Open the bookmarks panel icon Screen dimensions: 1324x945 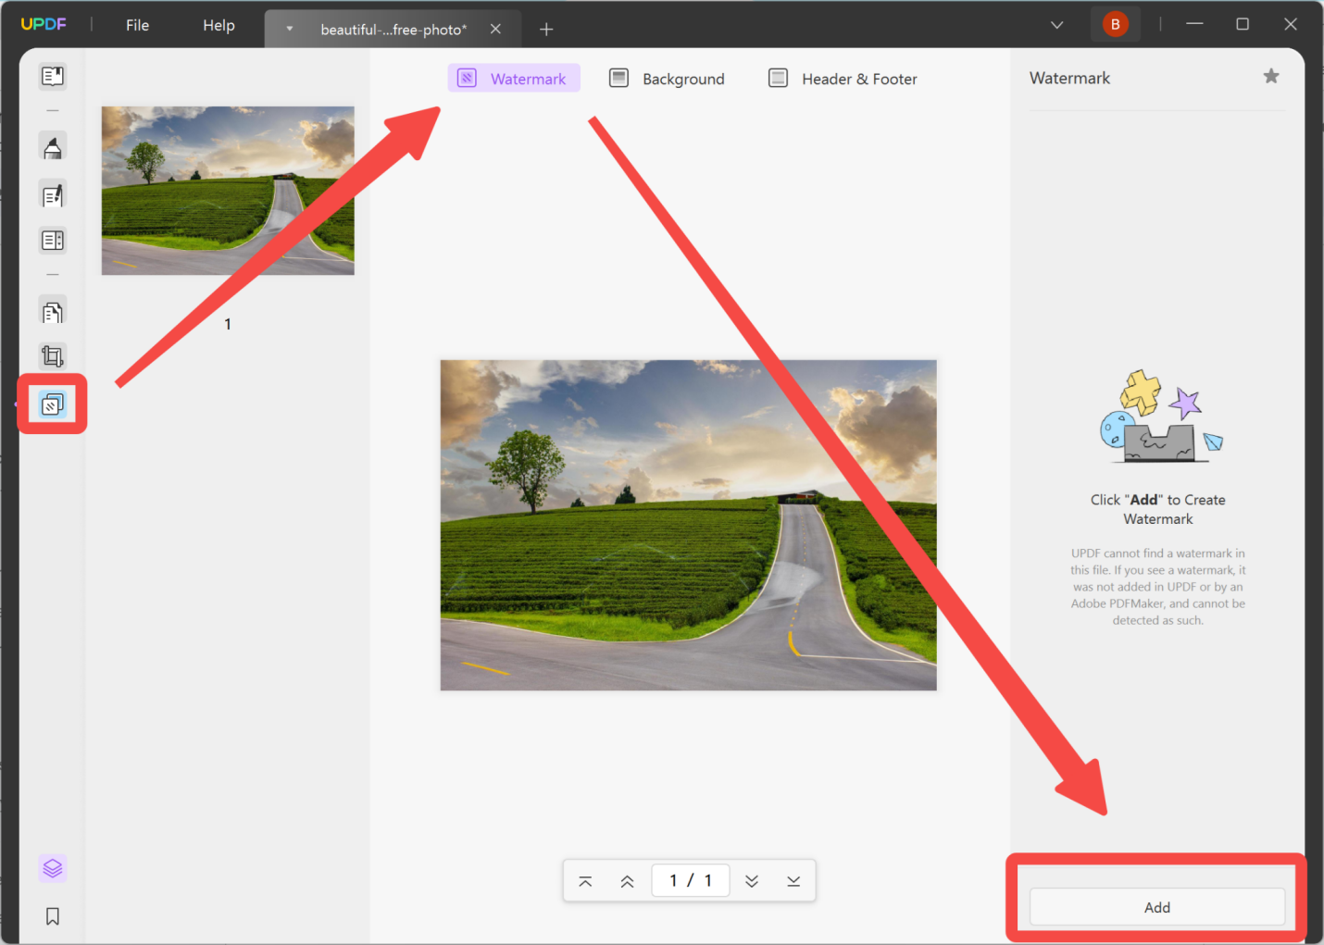click(x=53, y=915)
